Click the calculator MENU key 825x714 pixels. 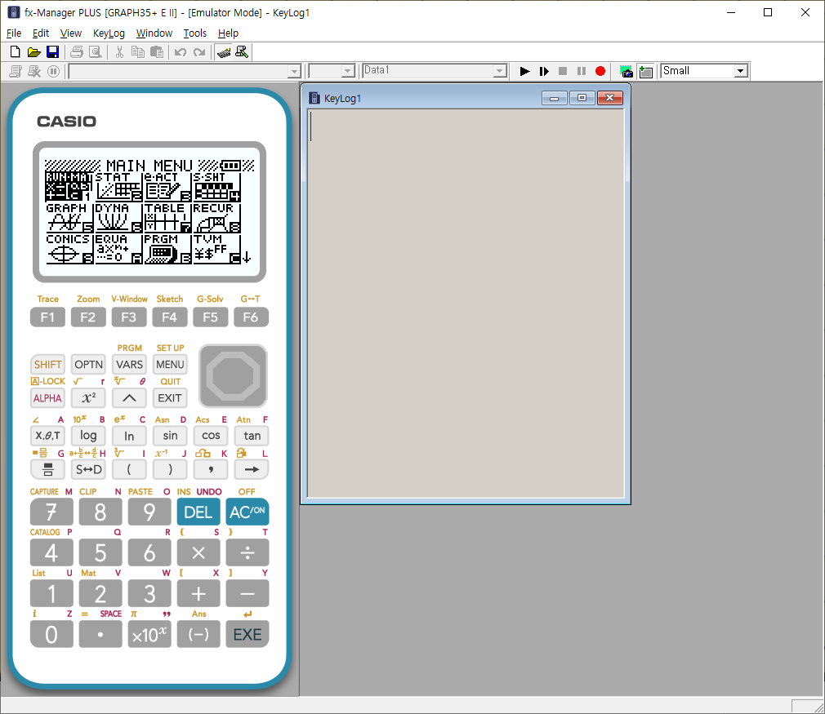(x=170, y=365)
